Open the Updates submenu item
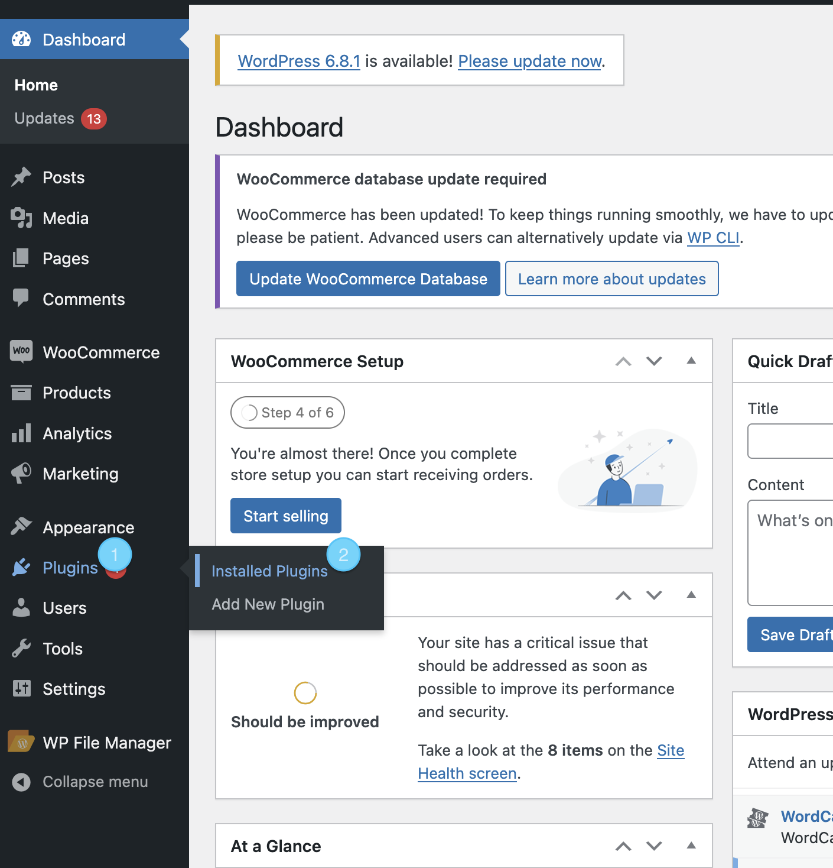833x868 pixels. click(44, 119)
